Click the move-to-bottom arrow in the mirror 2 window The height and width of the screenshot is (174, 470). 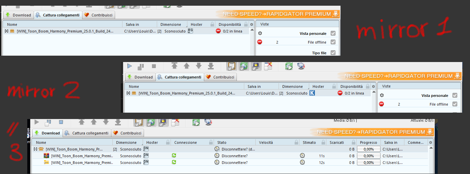click(x=211, y=66)
